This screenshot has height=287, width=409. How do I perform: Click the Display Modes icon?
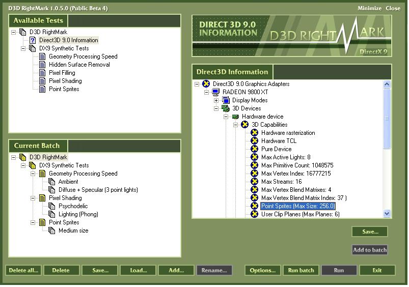226,100
